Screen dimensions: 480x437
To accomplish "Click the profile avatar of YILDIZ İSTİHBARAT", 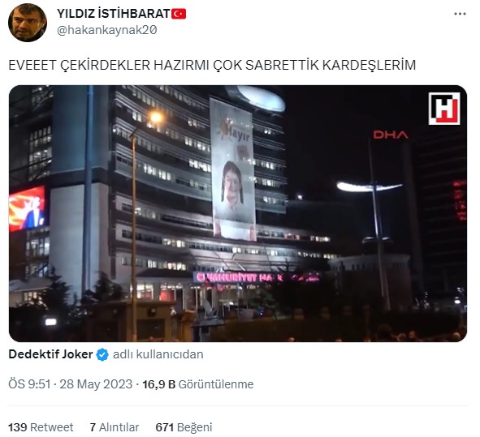I will (x=28, y=23).
